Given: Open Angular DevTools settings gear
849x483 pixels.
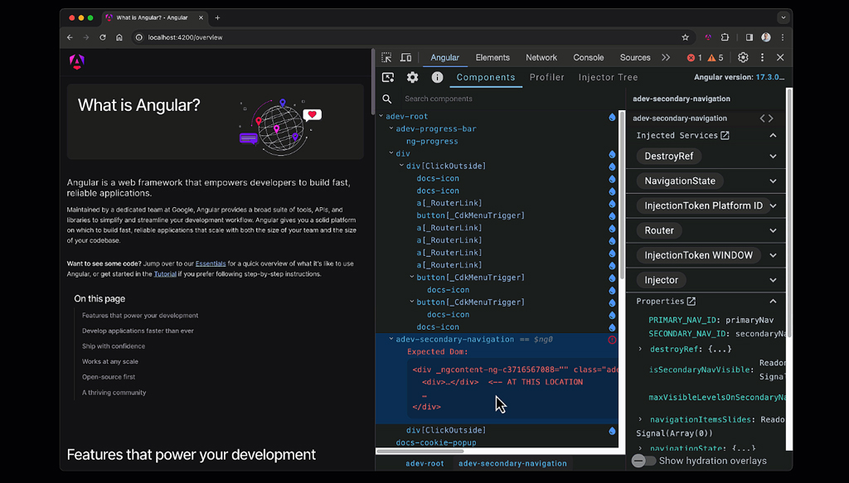Looking at the screenshot, I should pos(413,77).
